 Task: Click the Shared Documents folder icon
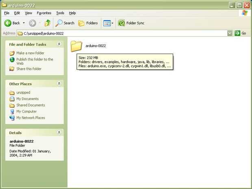12,105
